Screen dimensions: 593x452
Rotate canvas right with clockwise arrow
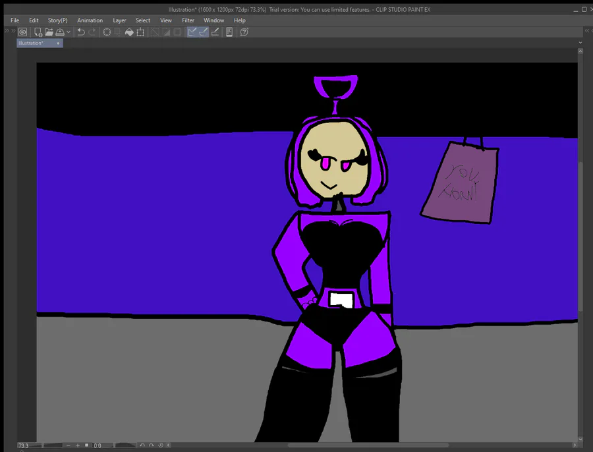point(152,445)
